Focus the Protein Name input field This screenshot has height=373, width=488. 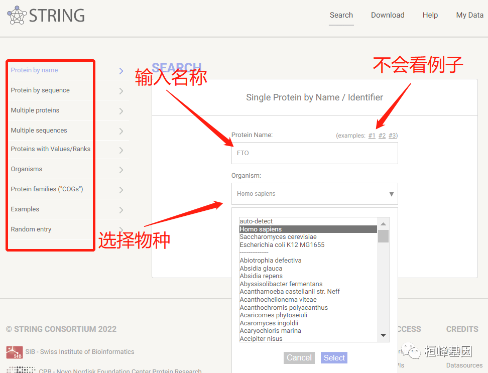click(x=315, y=153)
